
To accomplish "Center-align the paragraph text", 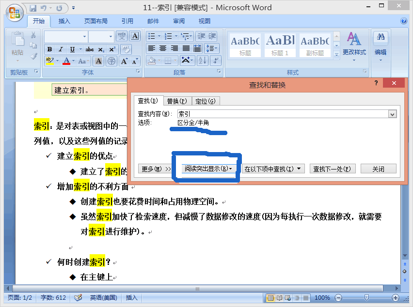I will coord(163,48).
